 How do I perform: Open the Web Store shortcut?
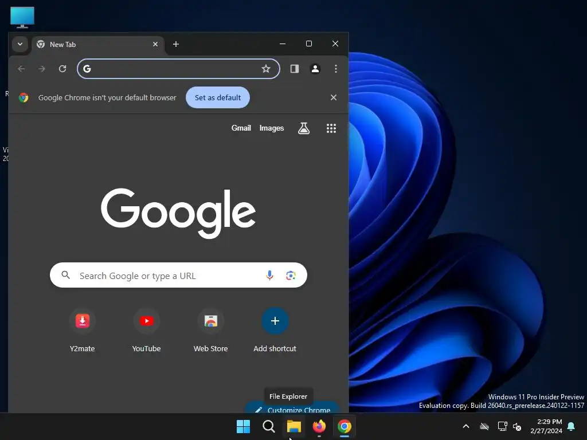[211, 330]
